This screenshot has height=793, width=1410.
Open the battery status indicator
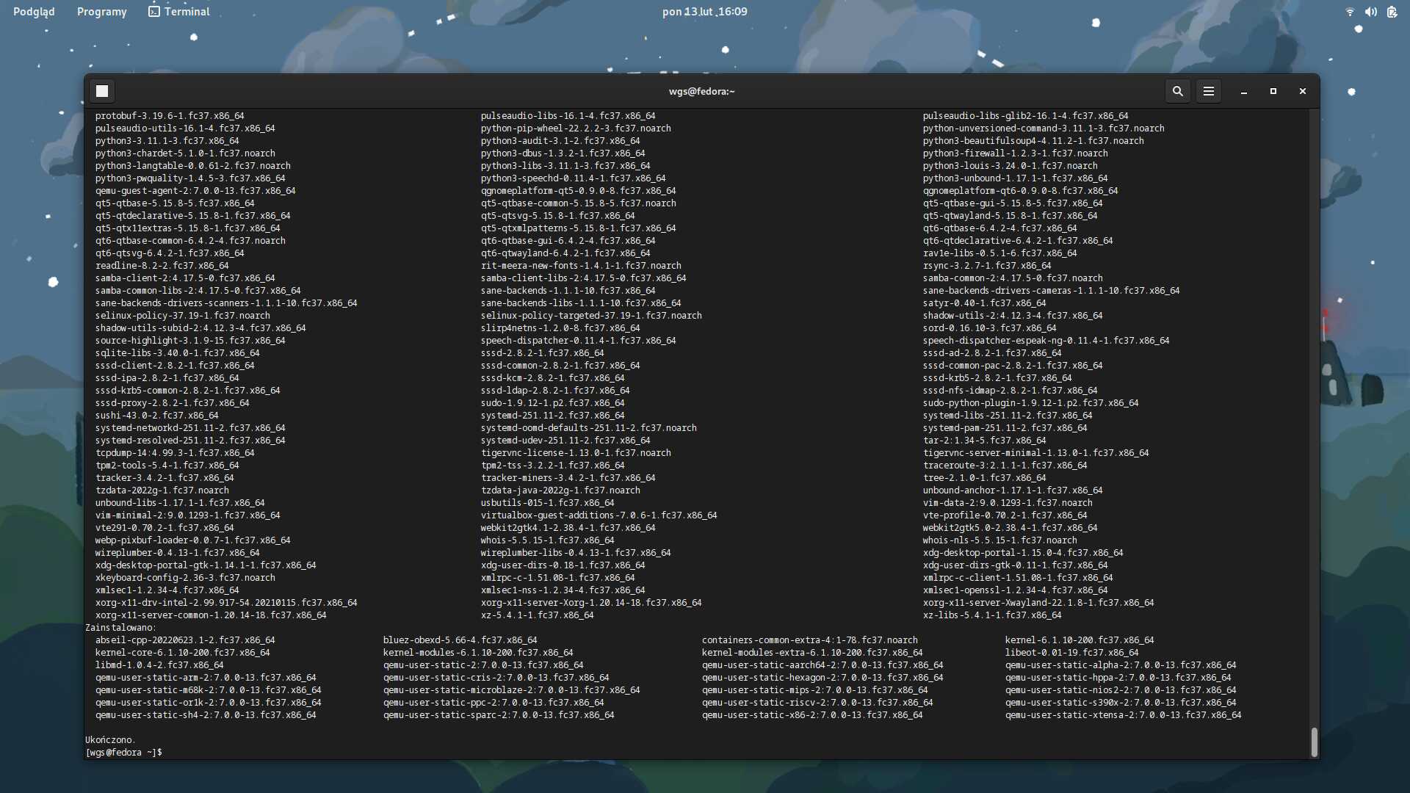click(1392, 12)
